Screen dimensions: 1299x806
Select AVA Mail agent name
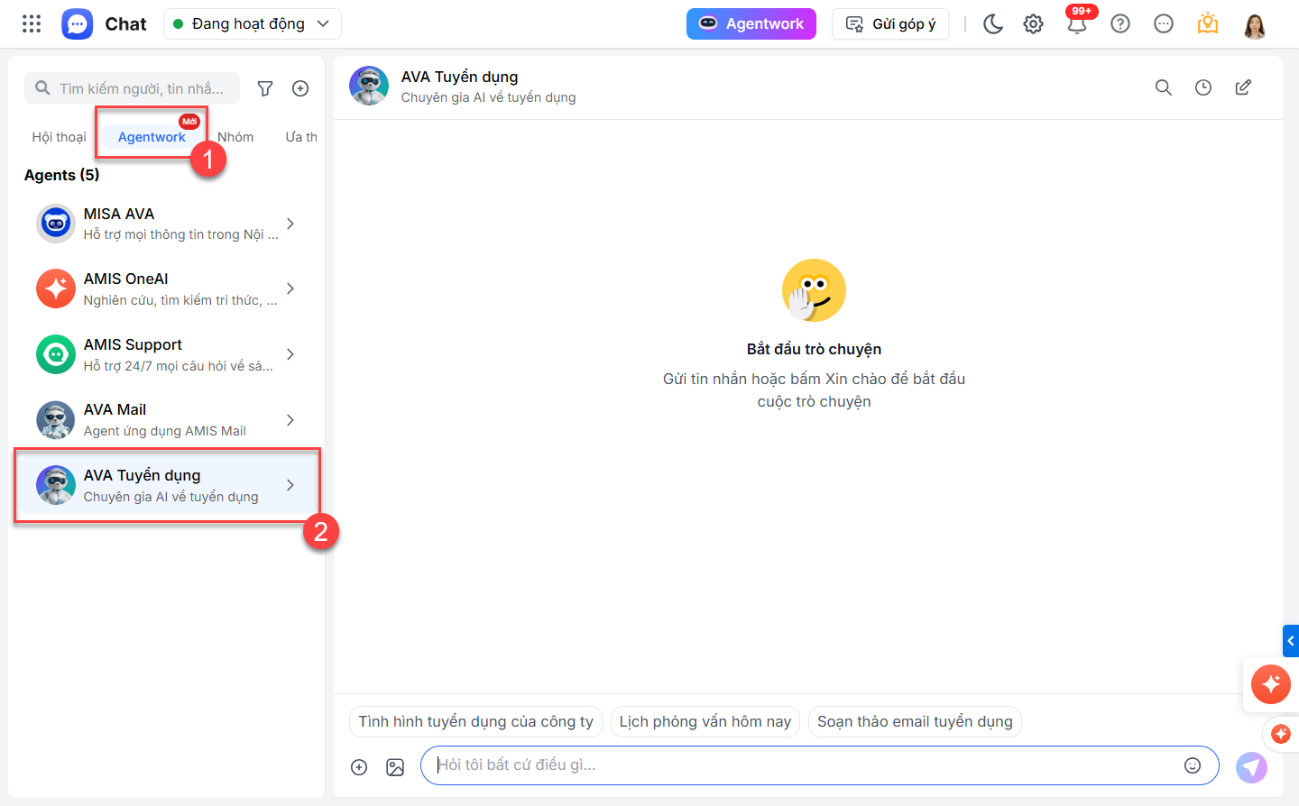pyautogui.click(x=115, y=409)
